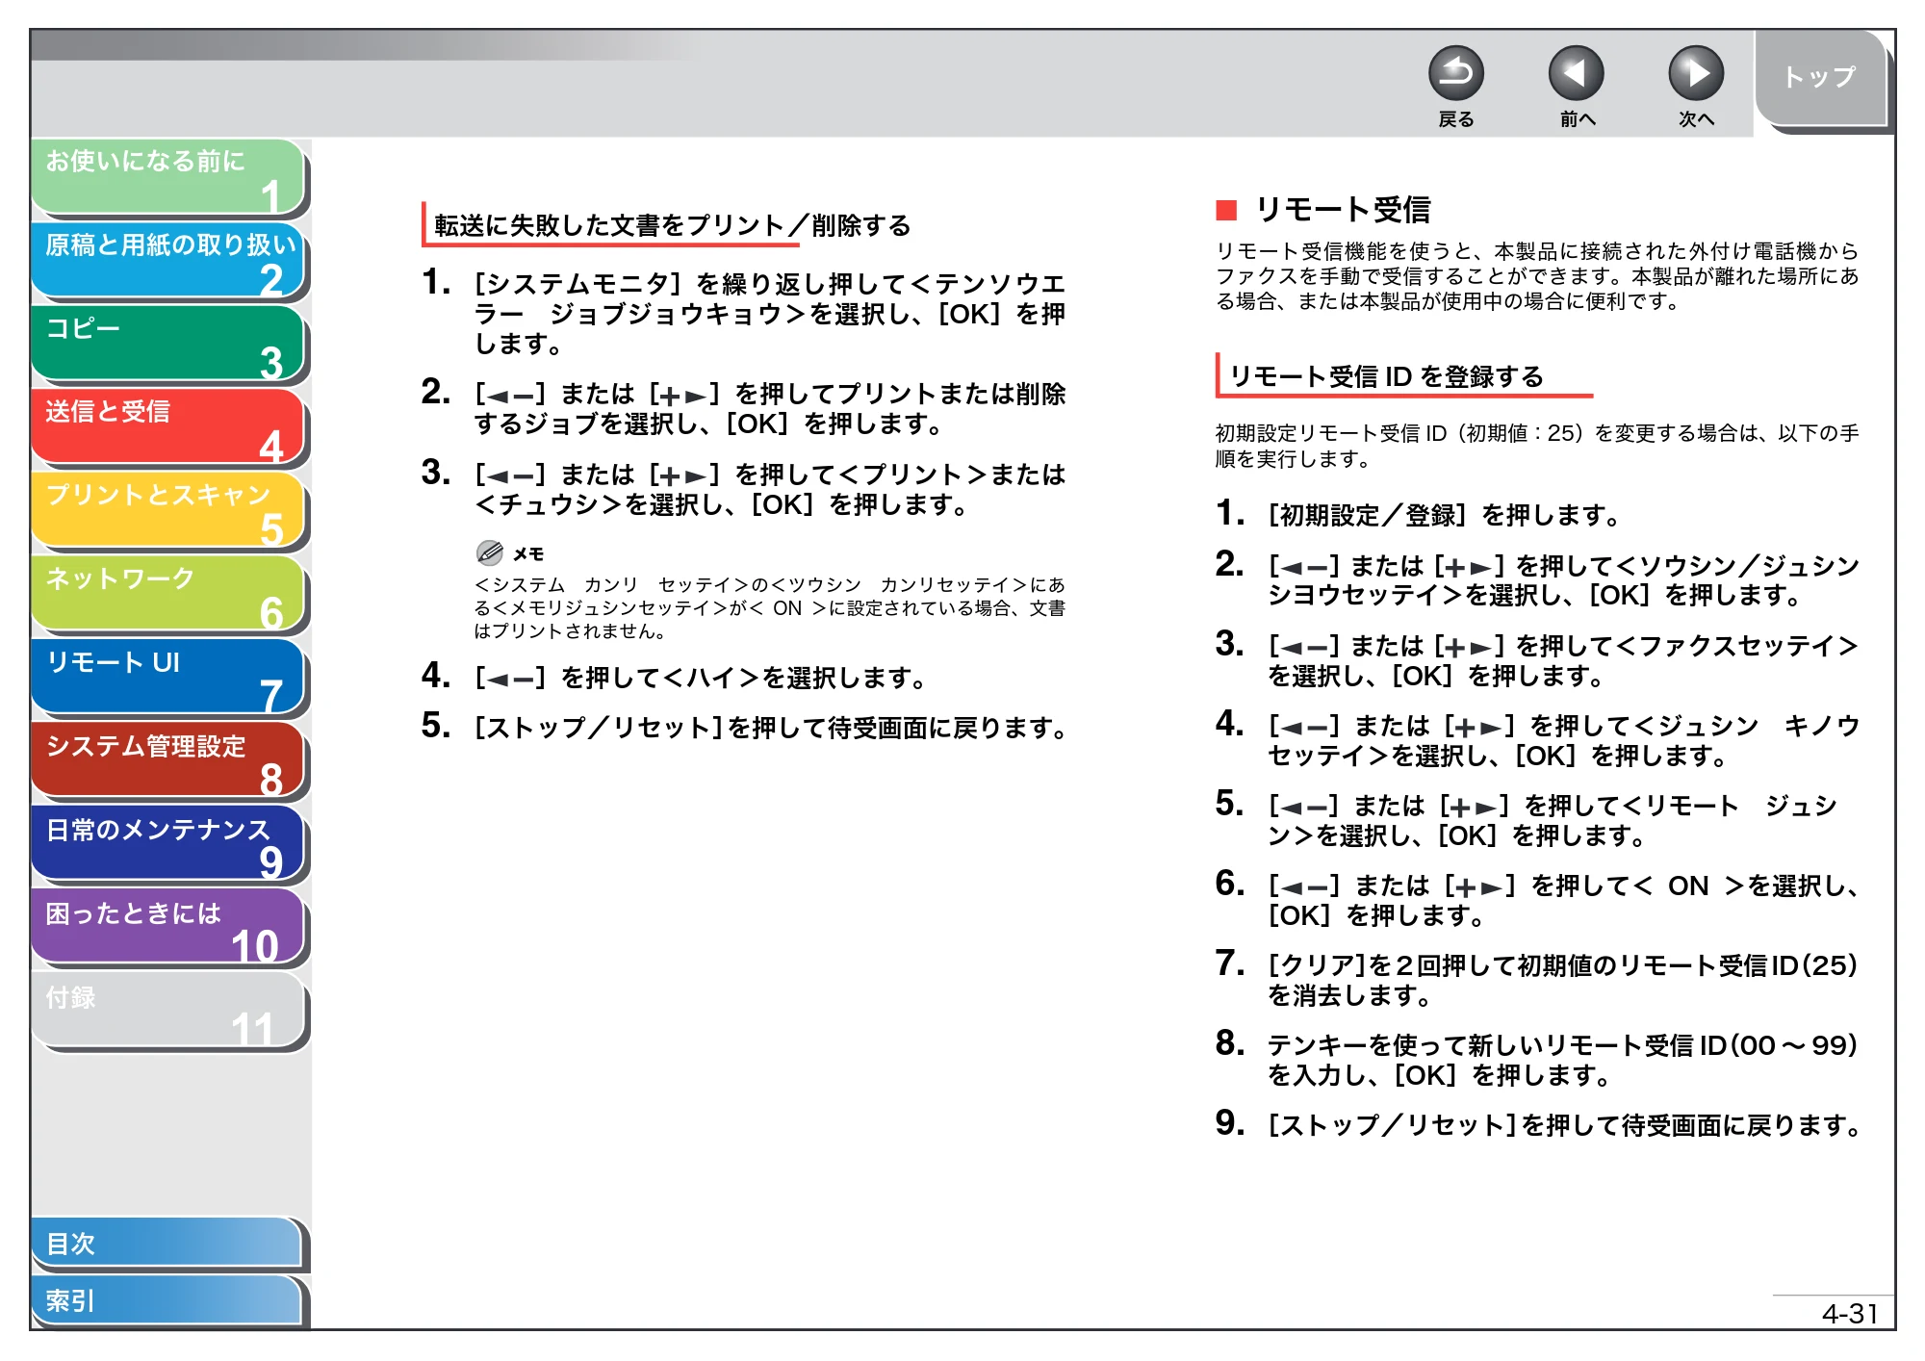Open chapter 8 システム管理設定 tab

pos(169,761)
